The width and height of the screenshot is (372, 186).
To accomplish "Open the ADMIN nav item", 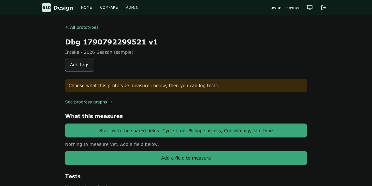I will (x=132, y=8).
